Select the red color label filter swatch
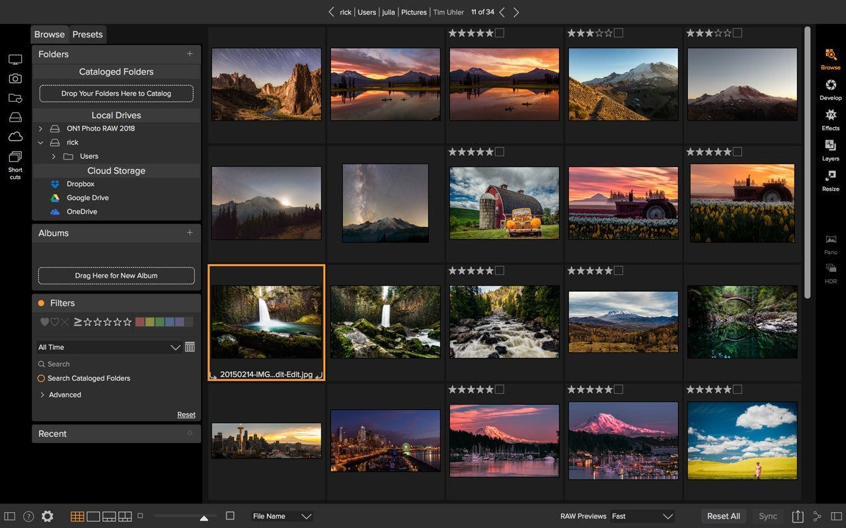The width and height of the screenshot is (846, 528). [140, 322]
